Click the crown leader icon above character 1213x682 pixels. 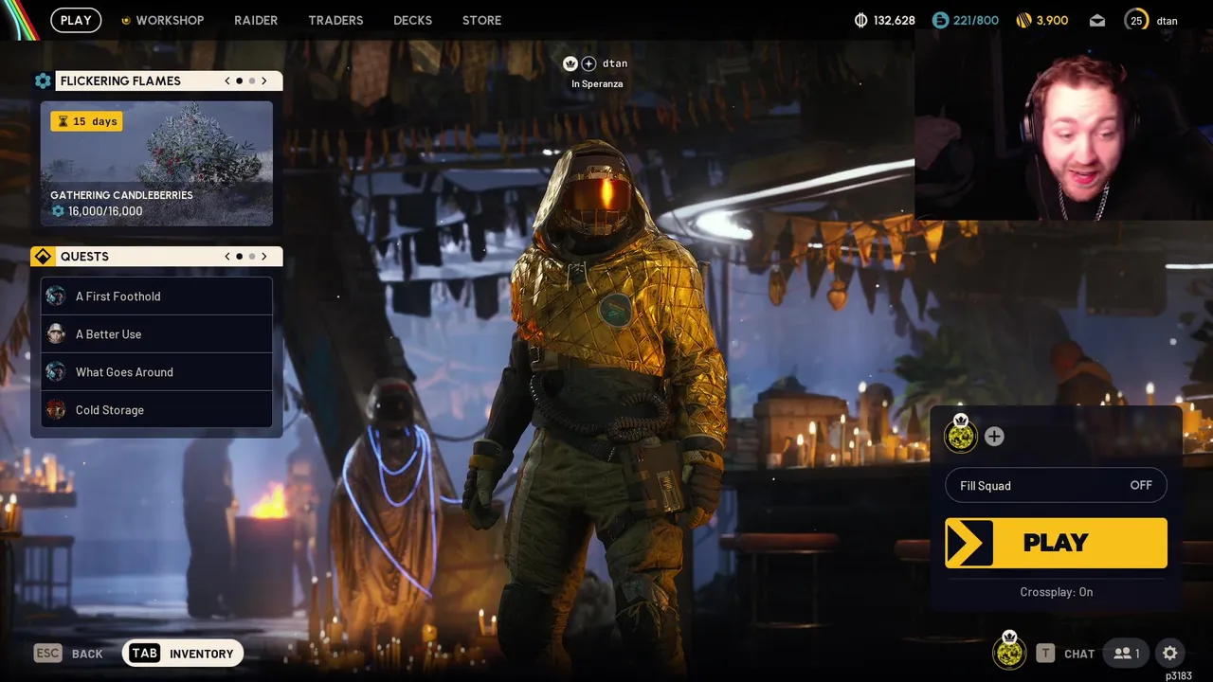coord(570,63)
